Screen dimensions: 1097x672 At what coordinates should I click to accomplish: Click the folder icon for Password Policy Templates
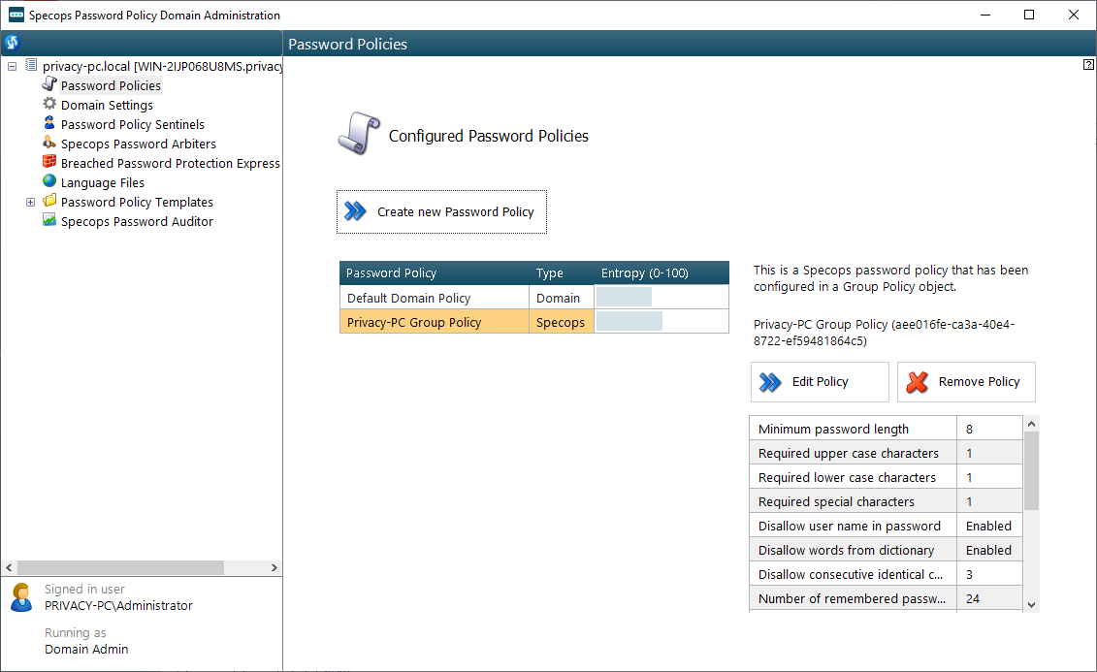pos(48,201)
